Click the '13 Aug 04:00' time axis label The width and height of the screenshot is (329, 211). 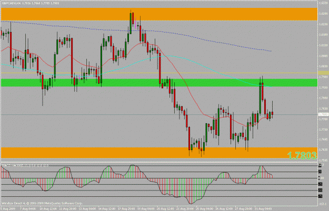pos(87,209)
